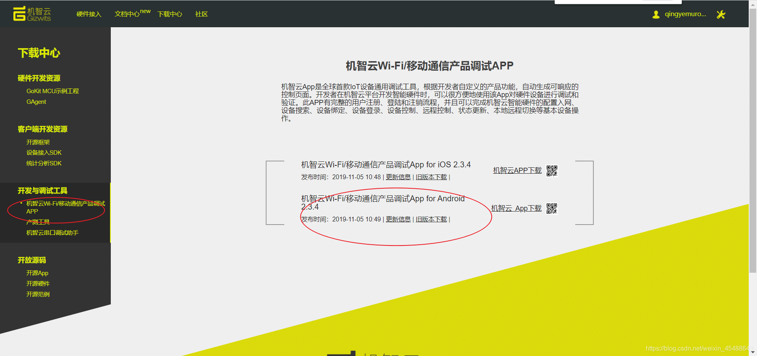Click the main page heading 机智云Wi-Fi/移动通信产品调试APP
The height and width of the screenshot is (356, 757).
[430, 66]
